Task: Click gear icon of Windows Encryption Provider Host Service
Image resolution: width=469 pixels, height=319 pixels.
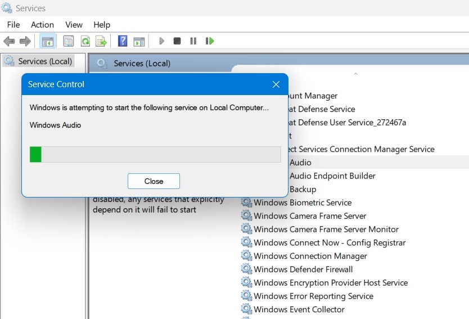Action: [246, 282]
